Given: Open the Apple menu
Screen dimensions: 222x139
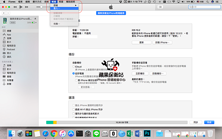Looking at the screenshot, I should click(4, 2).
